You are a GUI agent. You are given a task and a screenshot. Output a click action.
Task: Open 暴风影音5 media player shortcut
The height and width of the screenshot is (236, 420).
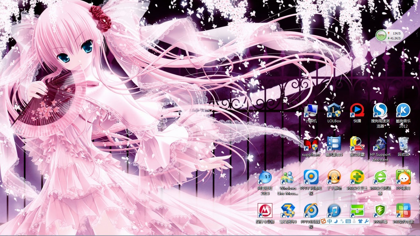click(334, 147)
